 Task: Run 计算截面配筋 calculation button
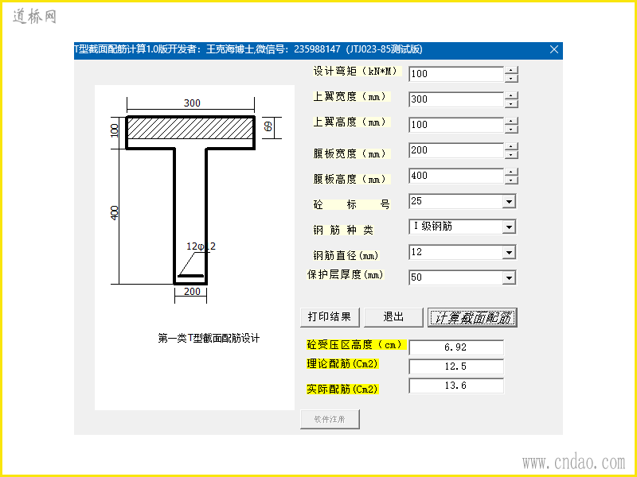click(x=472, y=317)
